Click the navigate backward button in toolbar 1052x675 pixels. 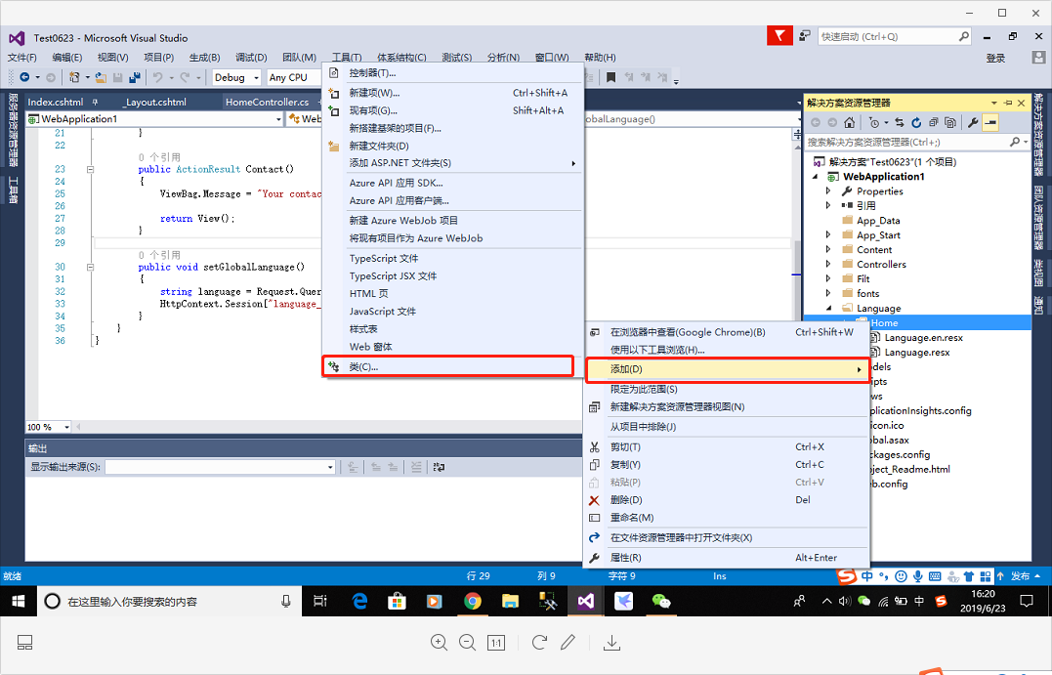click(24, 78)
